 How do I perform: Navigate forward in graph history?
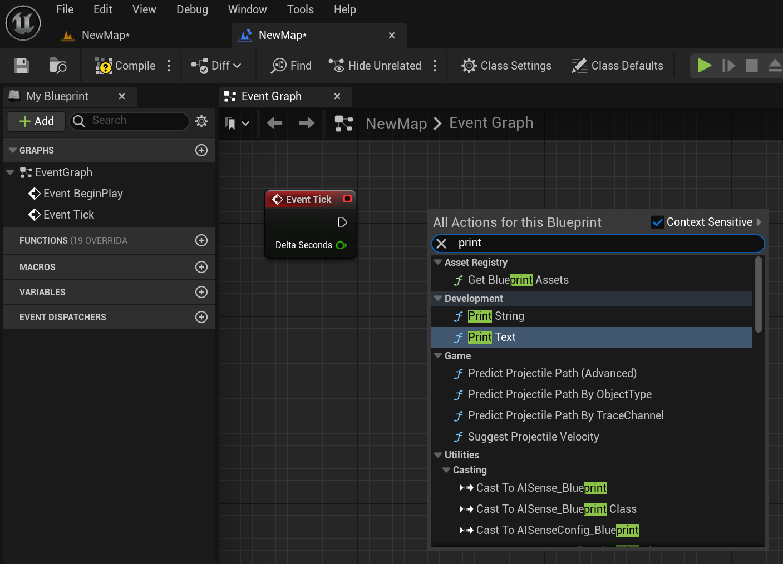[307, 123]
